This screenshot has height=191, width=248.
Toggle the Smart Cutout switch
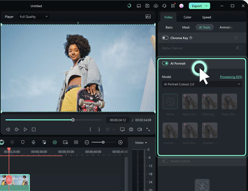point(165,161)
